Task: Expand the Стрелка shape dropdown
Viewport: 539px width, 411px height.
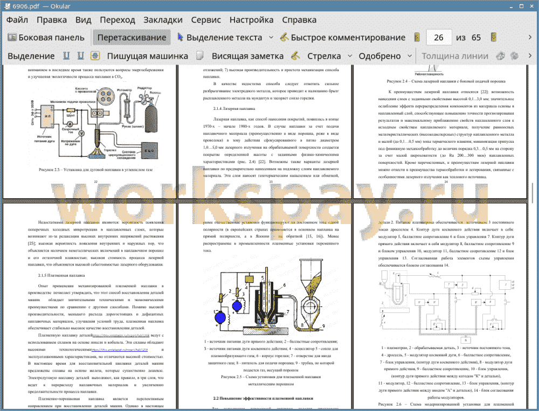Action: pos(350,55)
